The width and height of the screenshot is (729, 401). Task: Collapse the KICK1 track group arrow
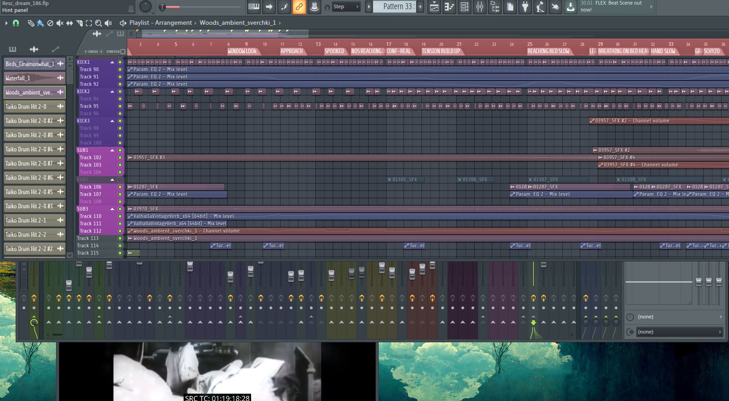[112, 62]
